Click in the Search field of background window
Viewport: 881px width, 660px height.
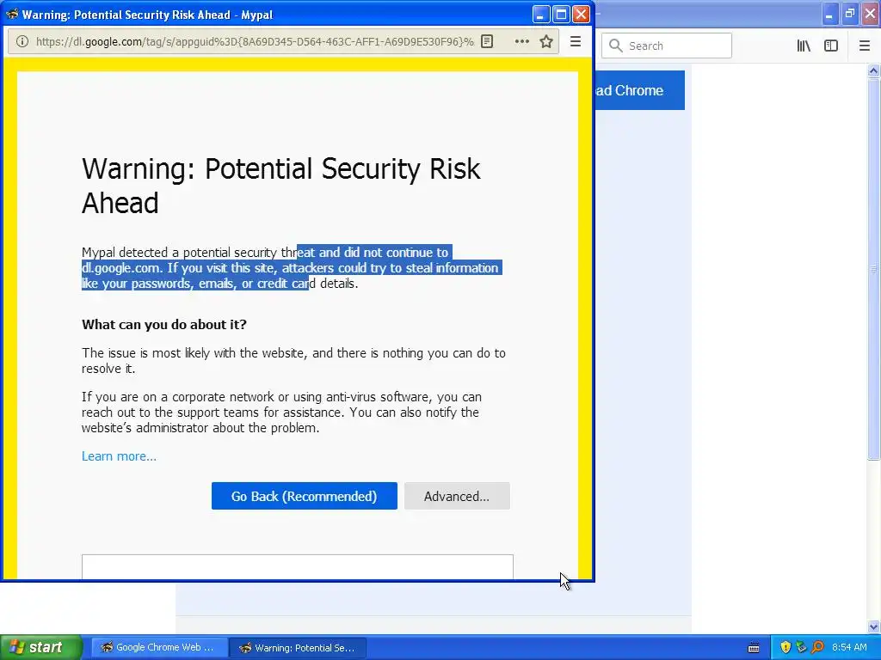pyautogui.click(x=667, y=46)
